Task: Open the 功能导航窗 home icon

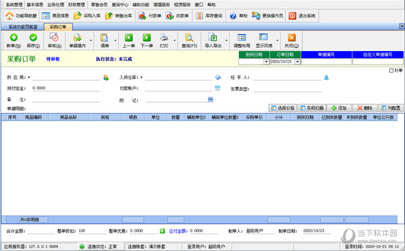Action: [x=9, y=15]
